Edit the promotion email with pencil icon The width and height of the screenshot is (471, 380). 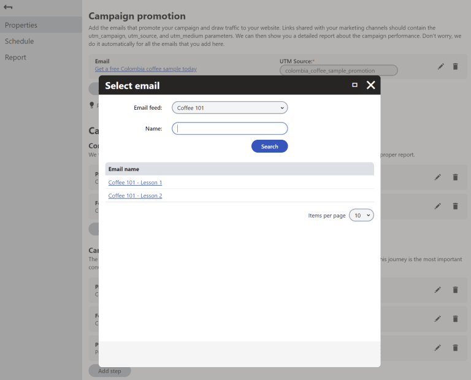(441, 66)
